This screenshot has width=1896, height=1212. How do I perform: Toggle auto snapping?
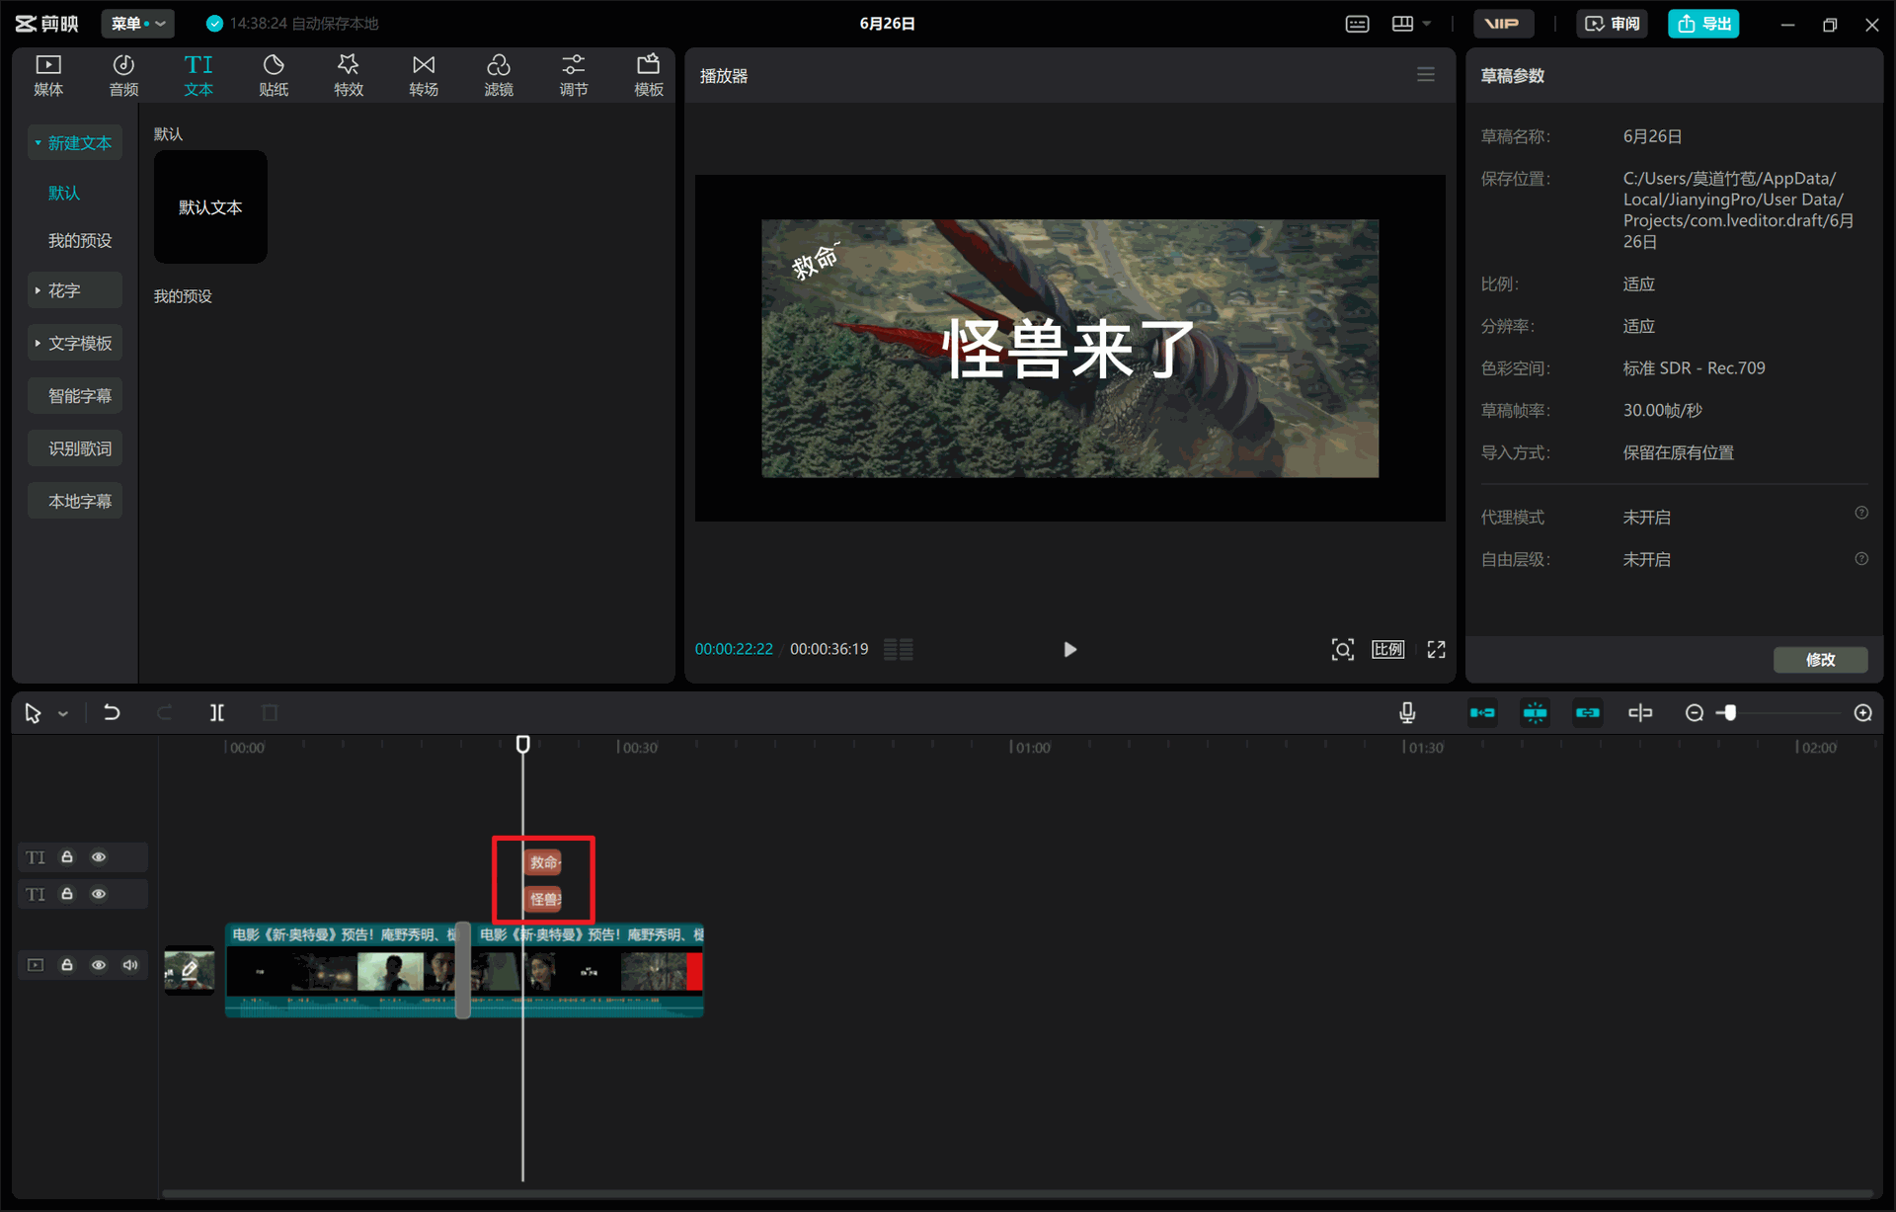[x=1535, y=713]
